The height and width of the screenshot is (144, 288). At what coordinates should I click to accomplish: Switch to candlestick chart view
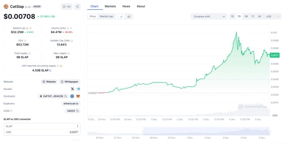pyautogui.click(x=129, y=17)
